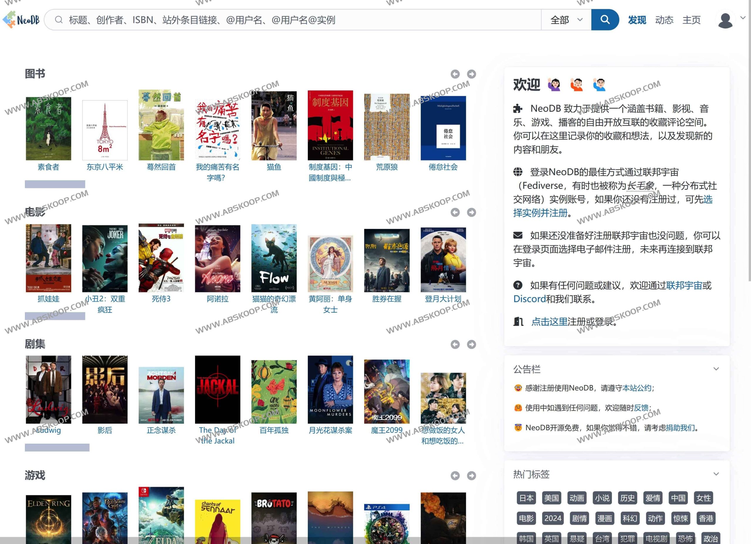Image resolution: width=751 pixels, height=544 pixels.
Task: Open the Discord link
Action: 529,299
